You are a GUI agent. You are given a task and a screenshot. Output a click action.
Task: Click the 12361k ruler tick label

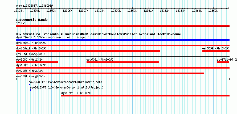pyautogui.click(x=148, y=11)
